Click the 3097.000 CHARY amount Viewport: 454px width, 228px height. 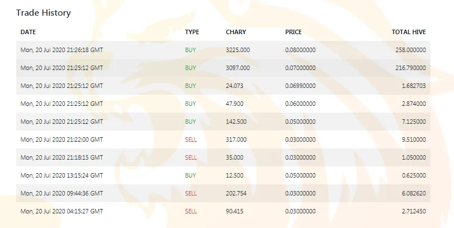[238, 68]
